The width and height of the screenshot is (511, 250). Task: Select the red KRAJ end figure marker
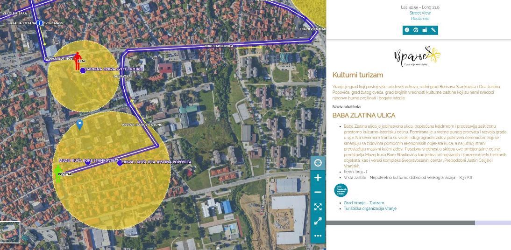point(78,62)
